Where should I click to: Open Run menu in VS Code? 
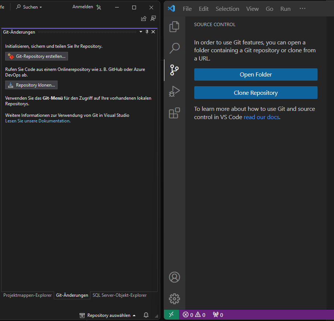click(x=285, y=9)
